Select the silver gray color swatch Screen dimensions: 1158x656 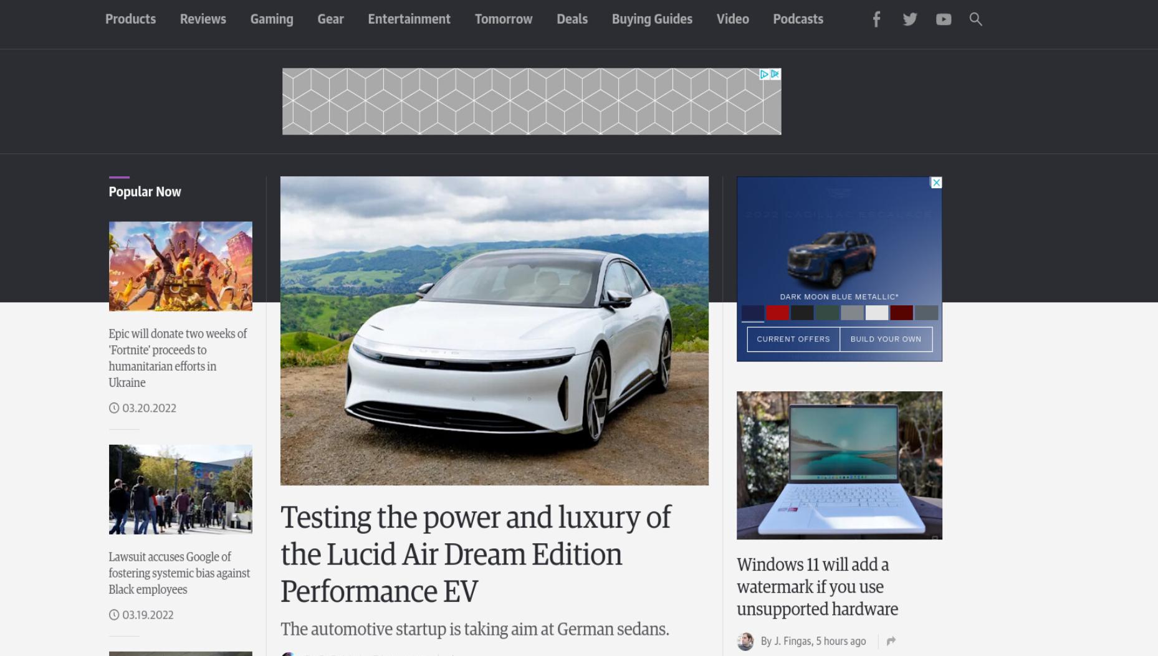pyautogui.click(x=852, y=313)
